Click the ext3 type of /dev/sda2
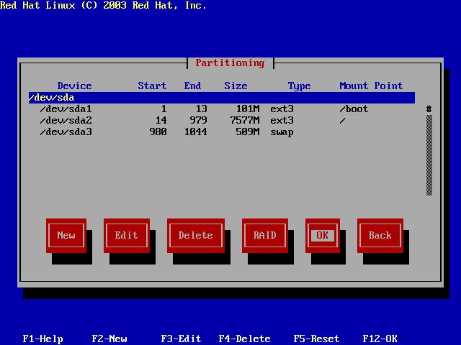This screenshot has height=345, width=461. click(x=282, y=120)
